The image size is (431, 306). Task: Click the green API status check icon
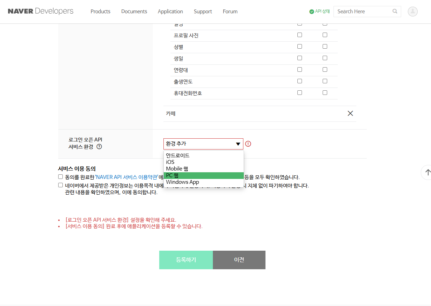pos(311,12)
